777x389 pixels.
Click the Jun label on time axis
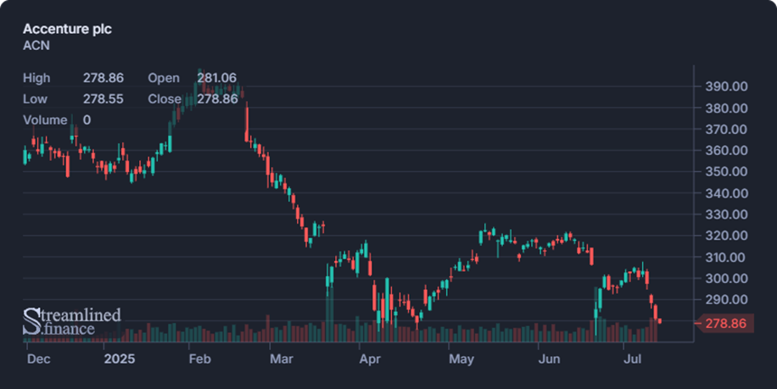pyautogui.click(x=549, y=358)
